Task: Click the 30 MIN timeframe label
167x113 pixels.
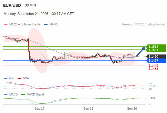Action: 30,5
